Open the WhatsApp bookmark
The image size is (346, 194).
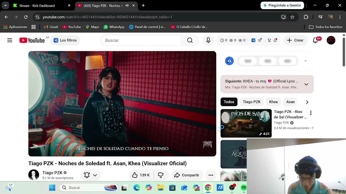(x=114, y=27)
